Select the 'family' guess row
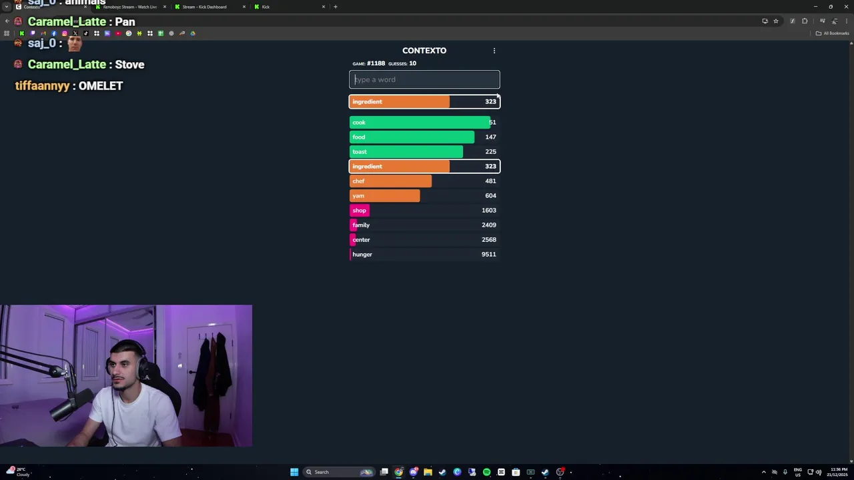The height and width of the screenshot is (480, 854). point(424,225)
